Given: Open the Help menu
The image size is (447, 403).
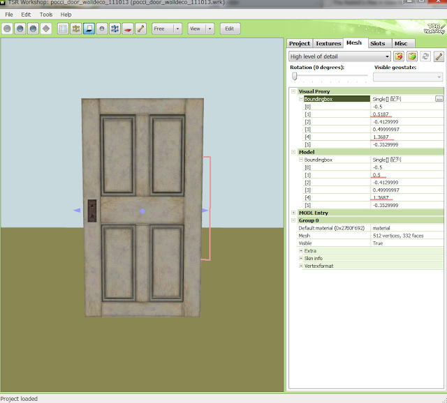Looking at the screenshot, I should point(66,15).
